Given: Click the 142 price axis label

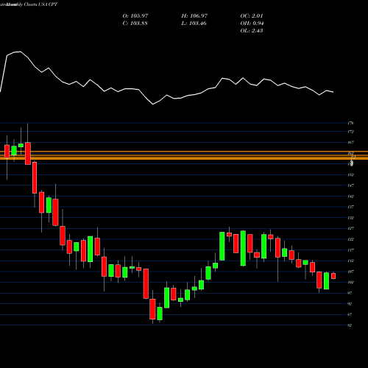Looking at the screenshot, I should (x=351, y=197).
